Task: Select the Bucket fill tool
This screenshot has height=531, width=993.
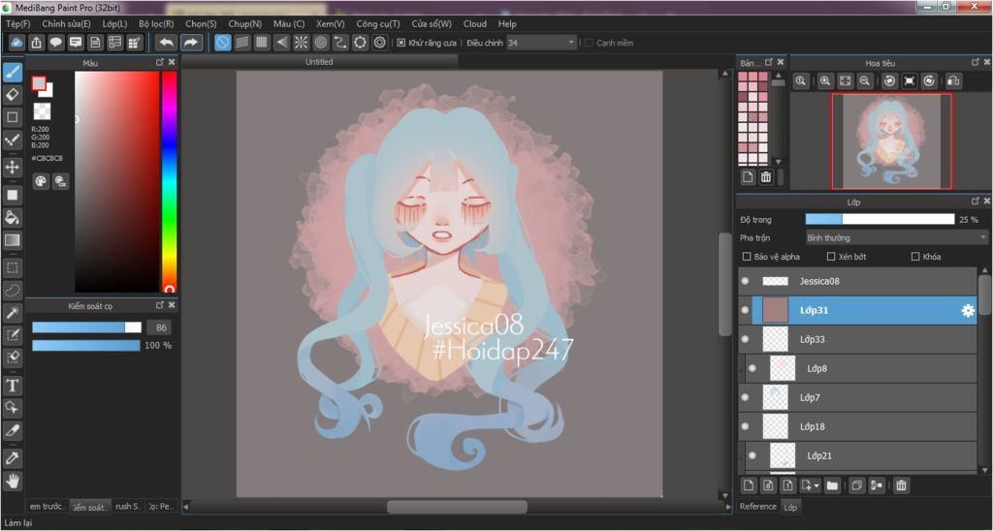Action: point(12,217)
